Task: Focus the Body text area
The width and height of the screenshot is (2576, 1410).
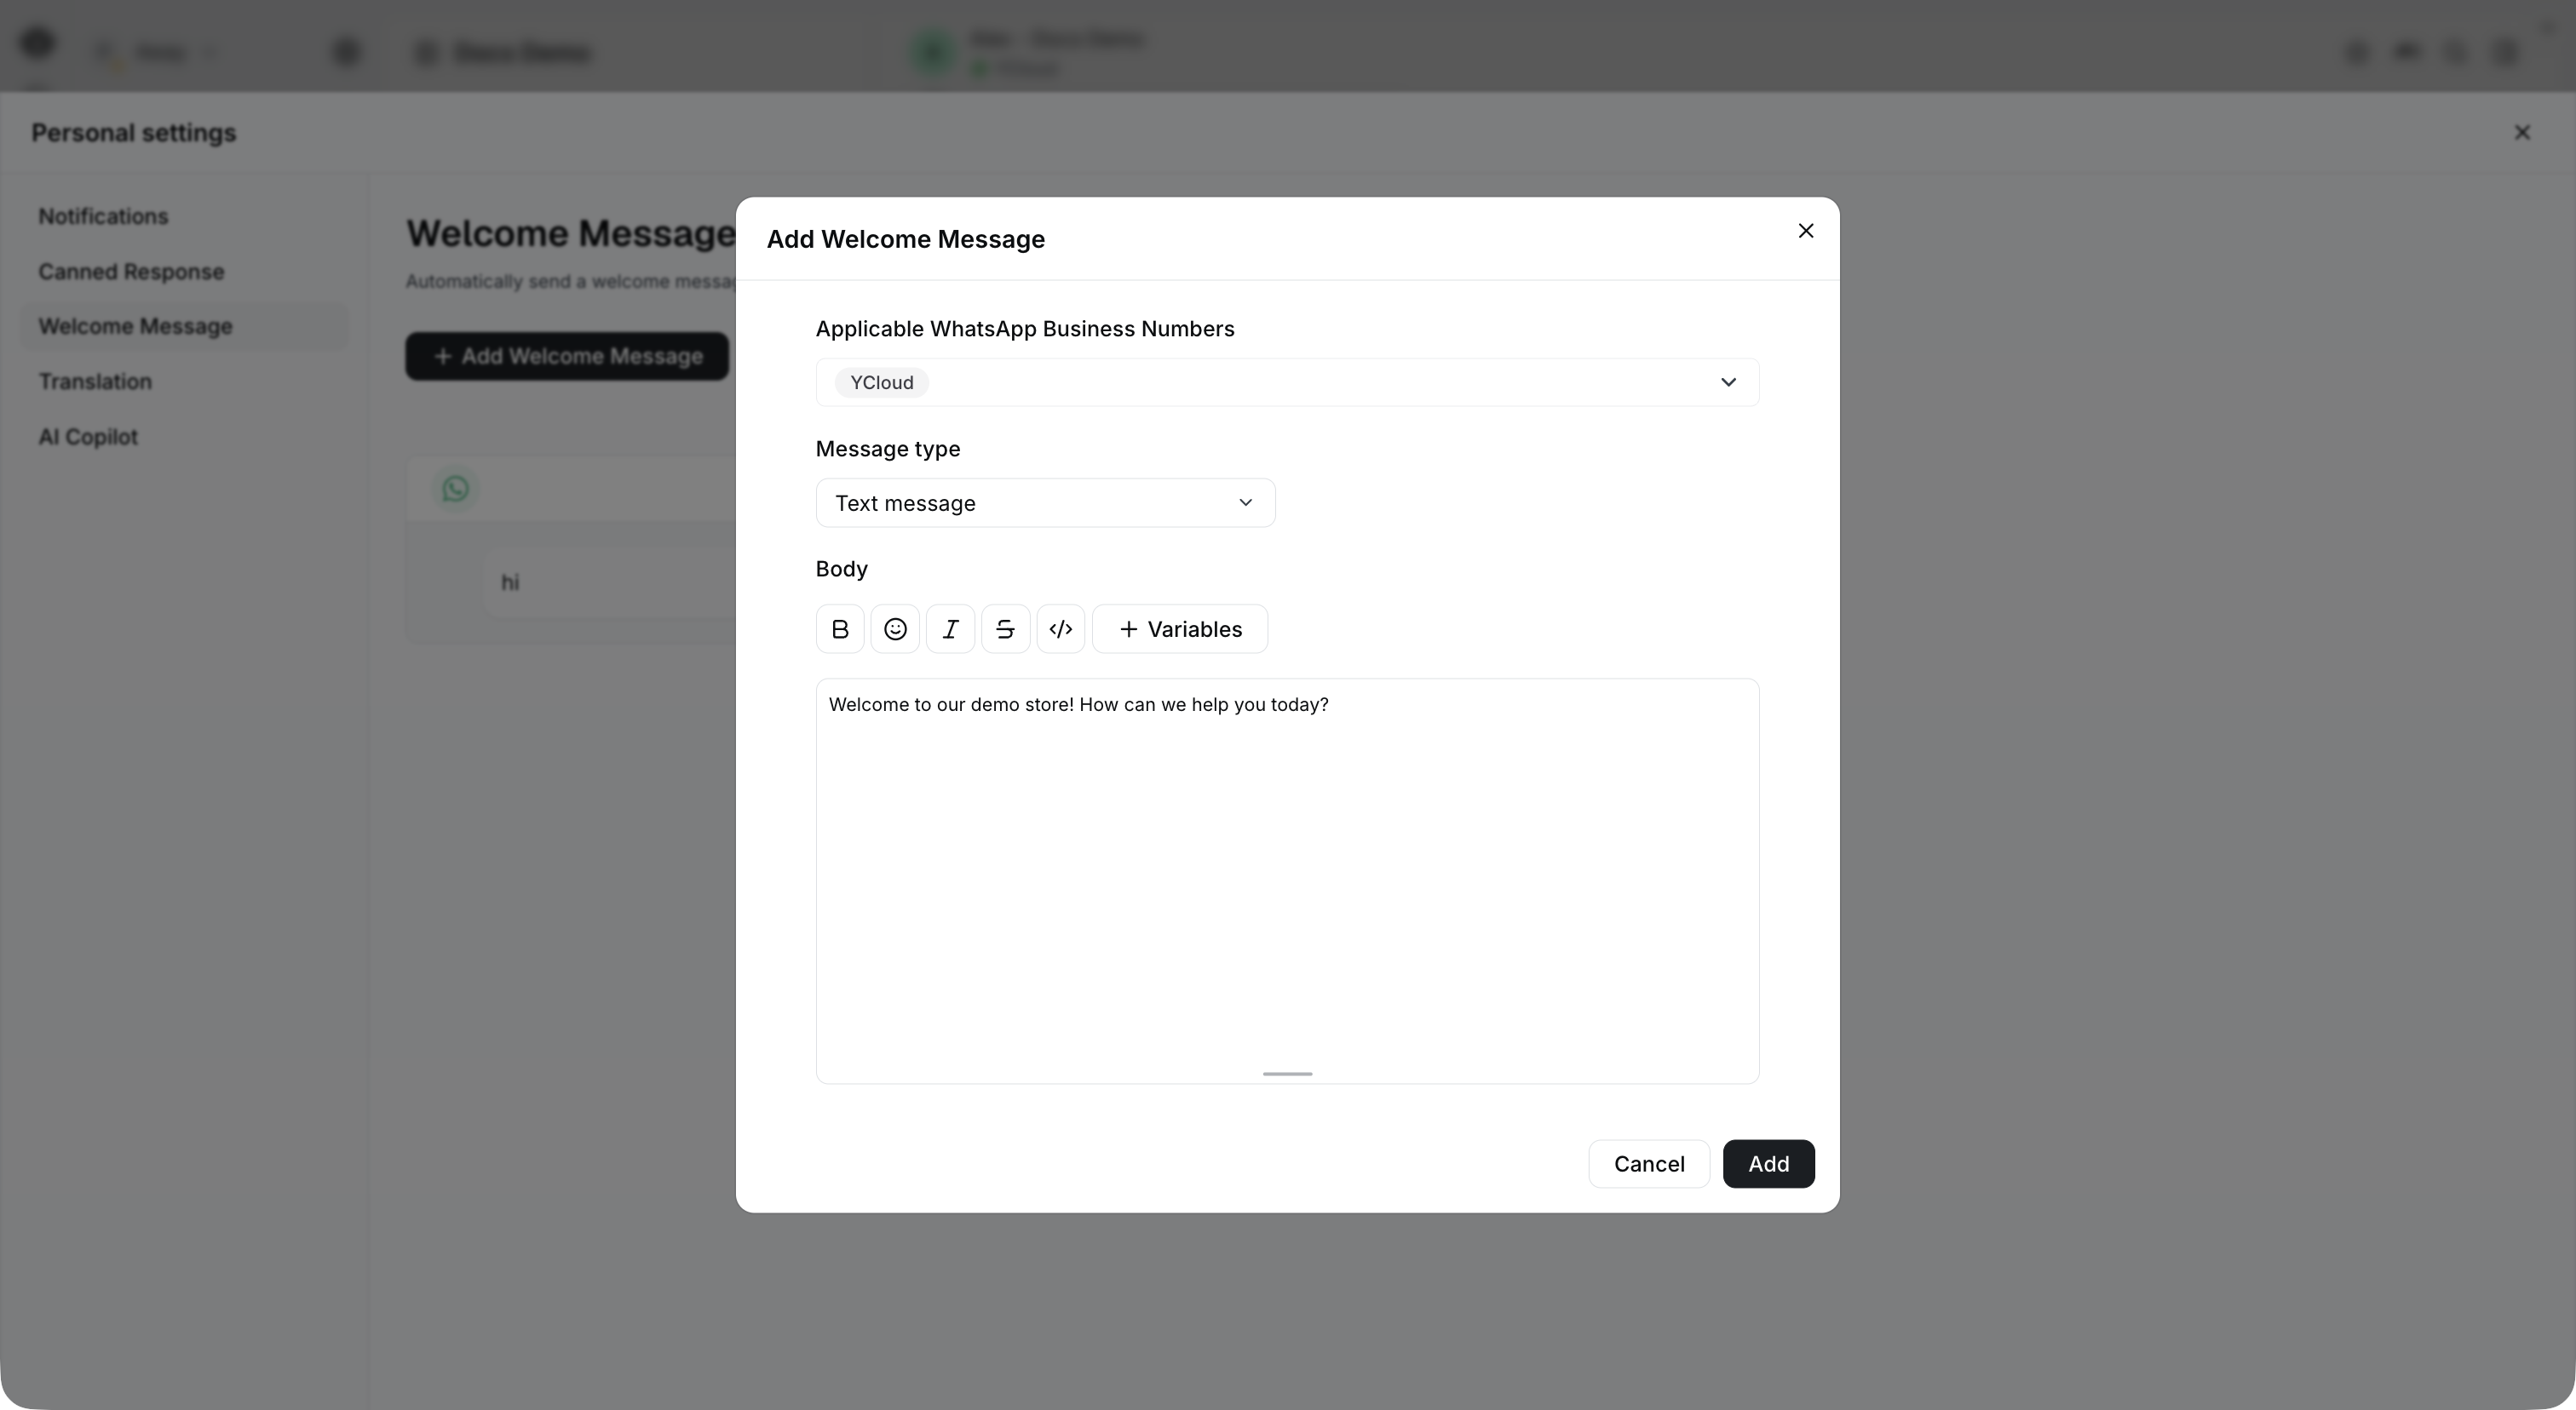Action: pos(1287,880)
